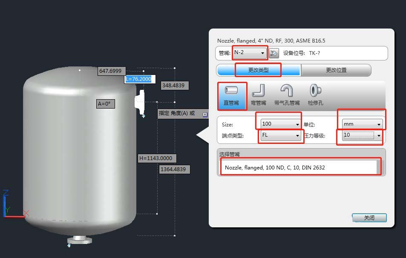
Task: Open the 管嘴 N-2 dropdown
Action: 250,53
